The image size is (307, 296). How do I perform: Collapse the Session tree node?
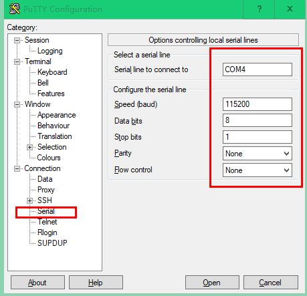(x=17, y=40)
